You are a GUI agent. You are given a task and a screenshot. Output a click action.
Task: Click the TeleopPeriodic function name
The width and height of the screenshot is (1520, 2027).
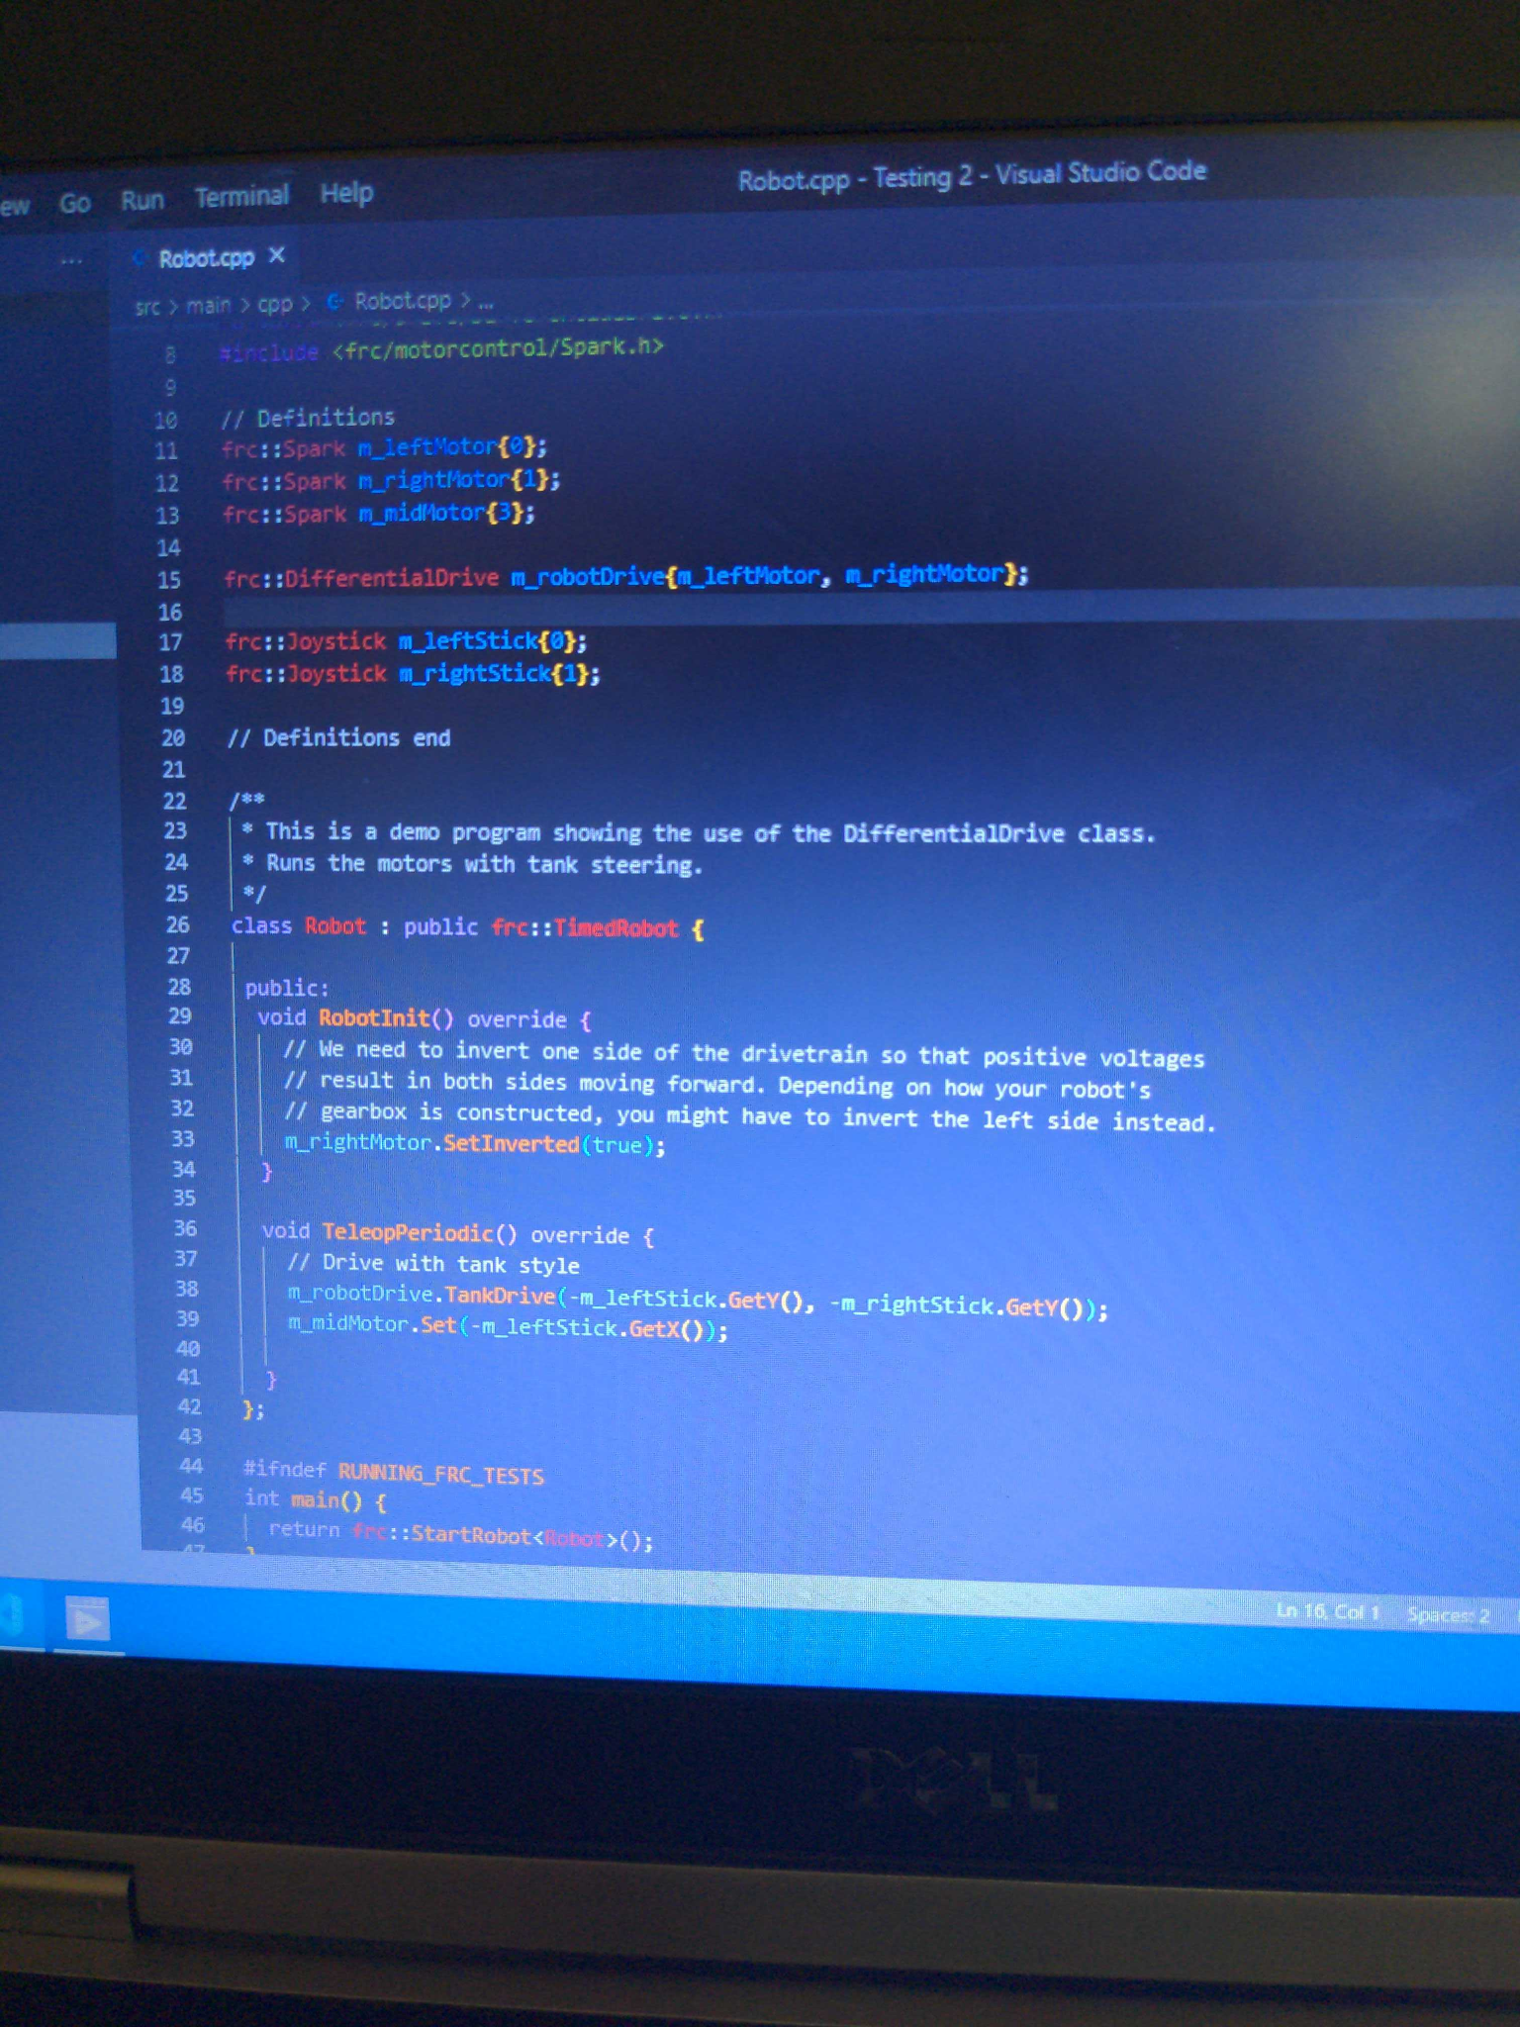pos(408,1232)
